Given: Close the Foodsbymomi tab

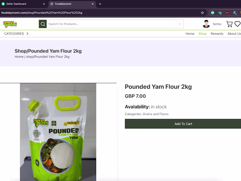Looking at the screenshot, I should [92, 4].
